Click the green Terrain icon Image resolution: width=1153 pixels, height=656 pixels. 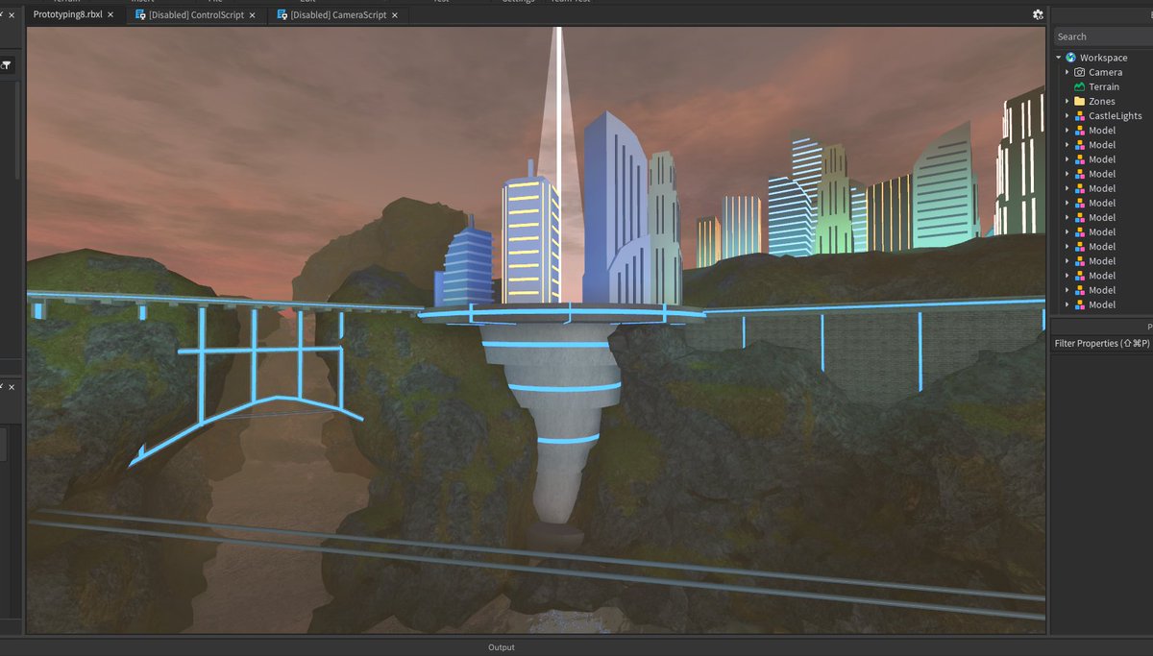click(x=1079, y=86)
